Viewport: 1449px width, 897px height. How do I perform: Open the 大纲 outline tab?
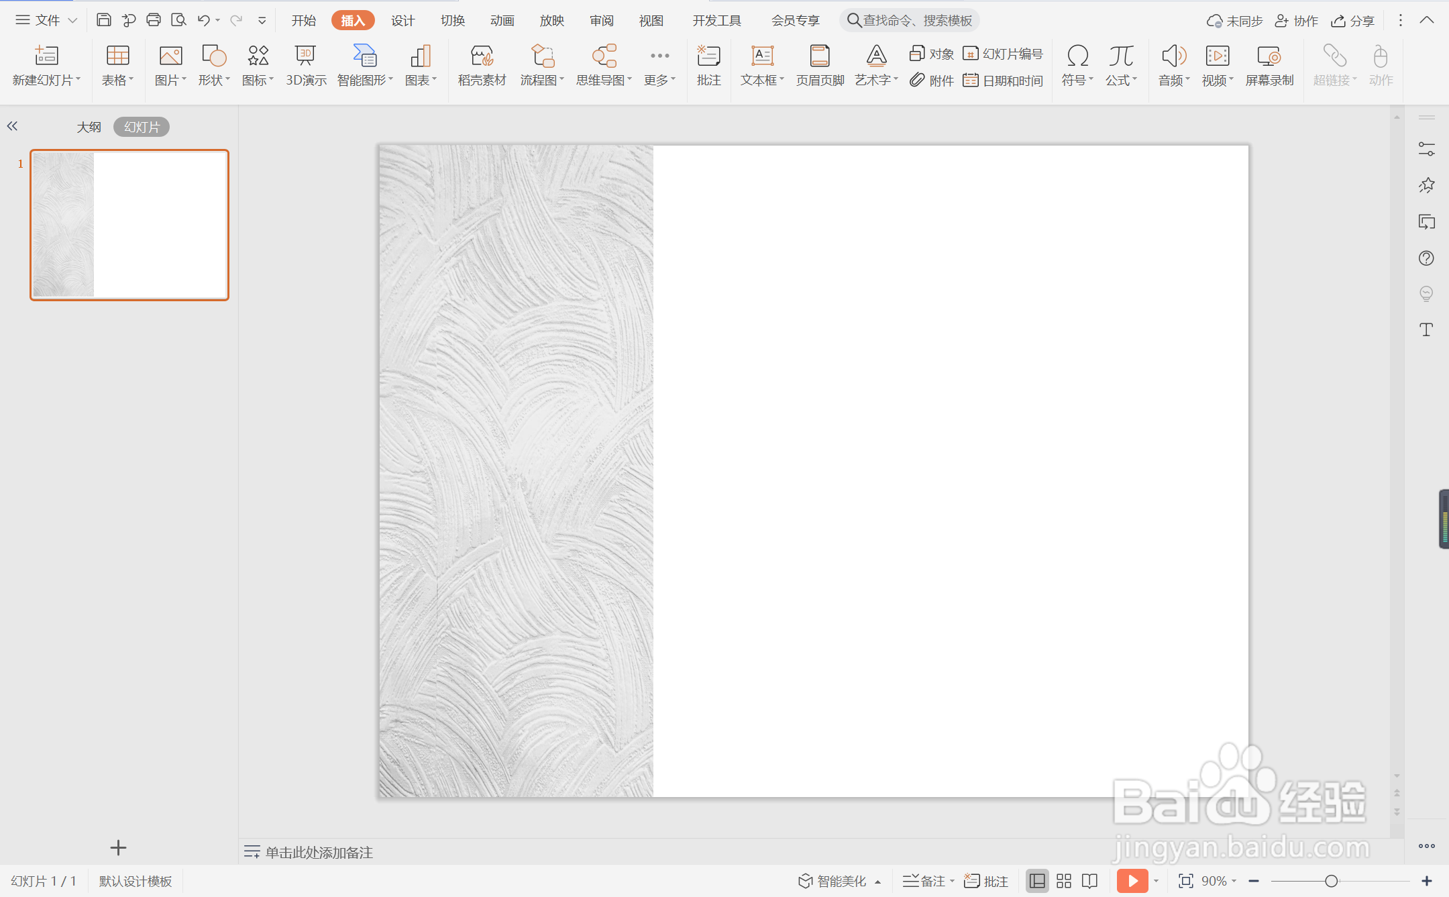pos(89,127)
